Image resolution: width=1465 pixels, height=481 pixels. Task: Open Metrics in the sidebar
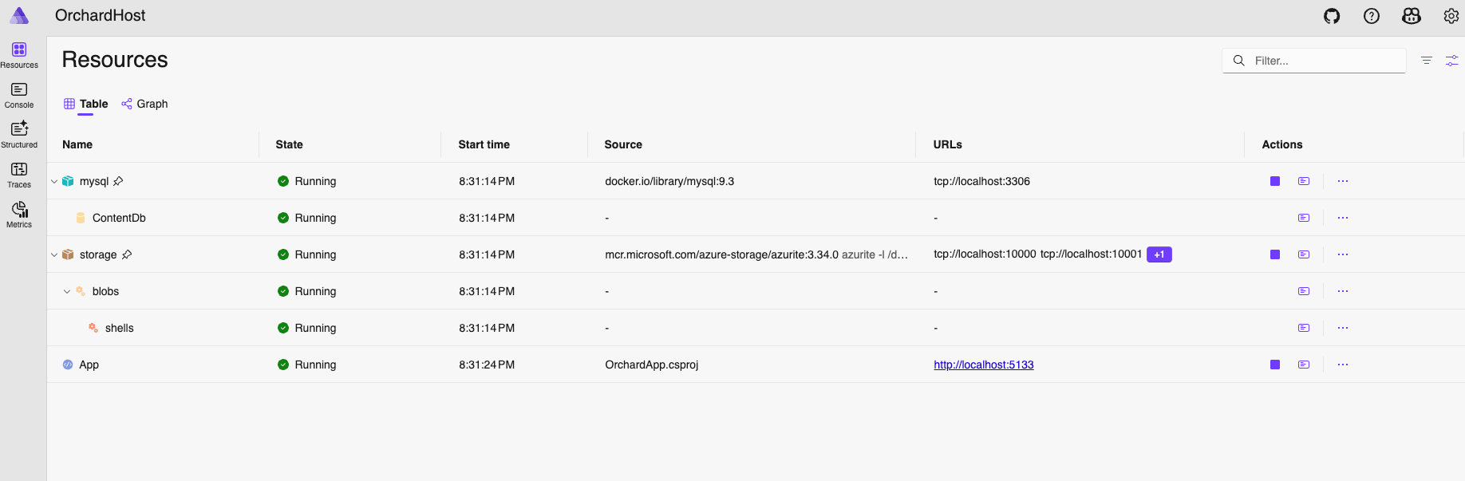pos(19,215)
